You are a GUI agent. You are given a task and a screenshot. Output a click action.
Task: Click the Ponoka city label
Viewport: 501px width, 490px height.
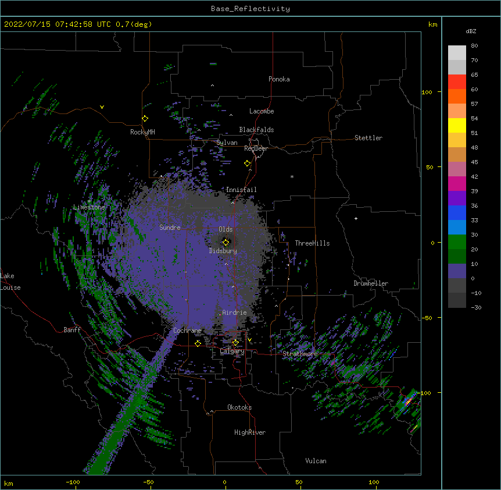tap(279, 79)
